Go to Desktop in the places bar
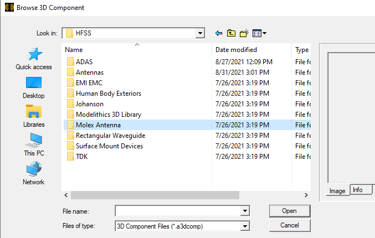375x238 pixels. coord(34,87)
